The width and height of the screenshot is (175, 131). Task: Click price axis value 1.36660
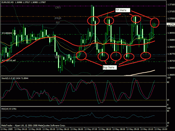171,68
